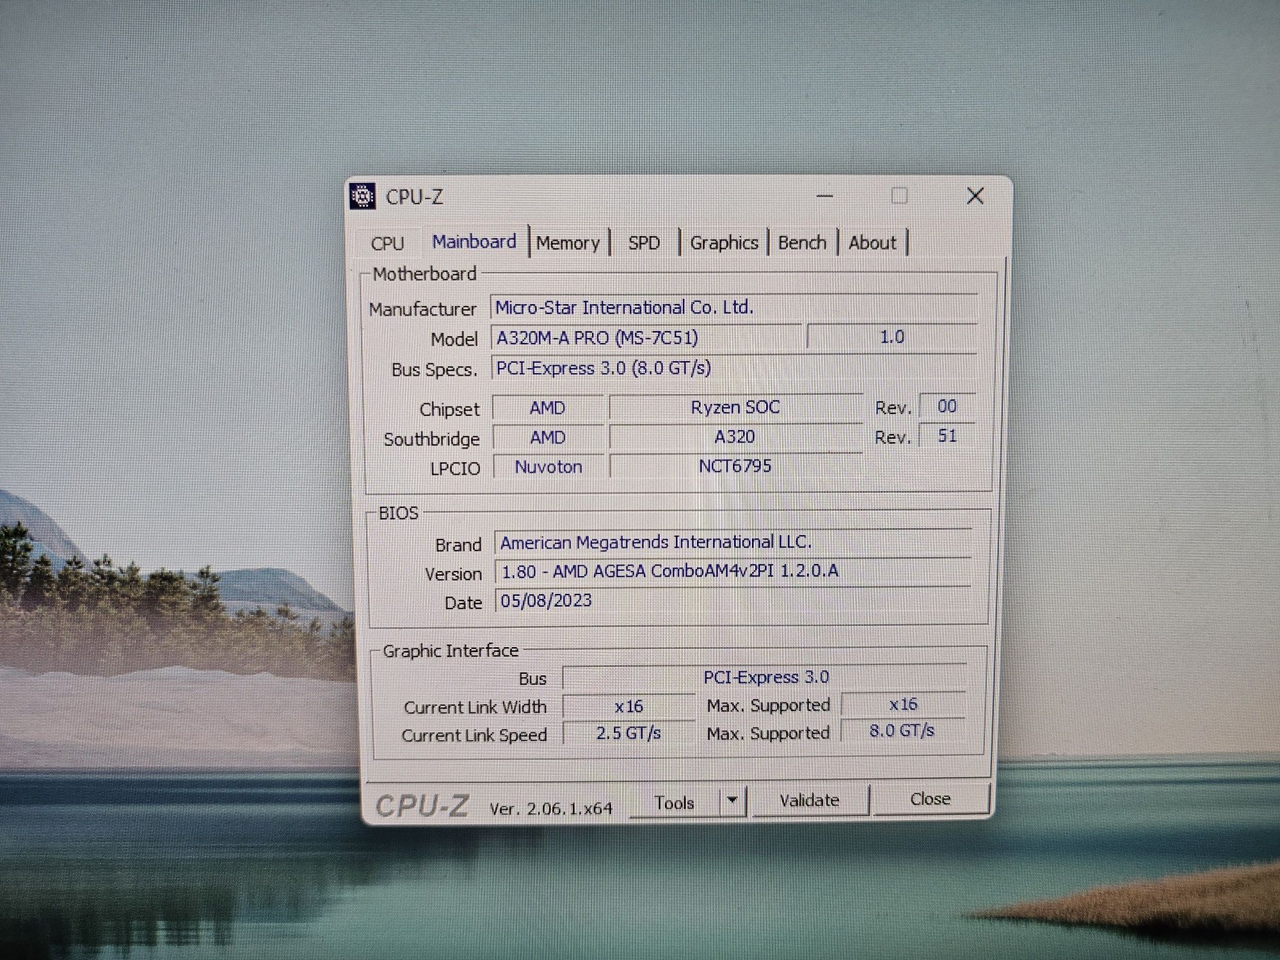This screenshot has height=960, width=1280.
Task: Close the CPU-Z window with X
Action: click(975, 196)
